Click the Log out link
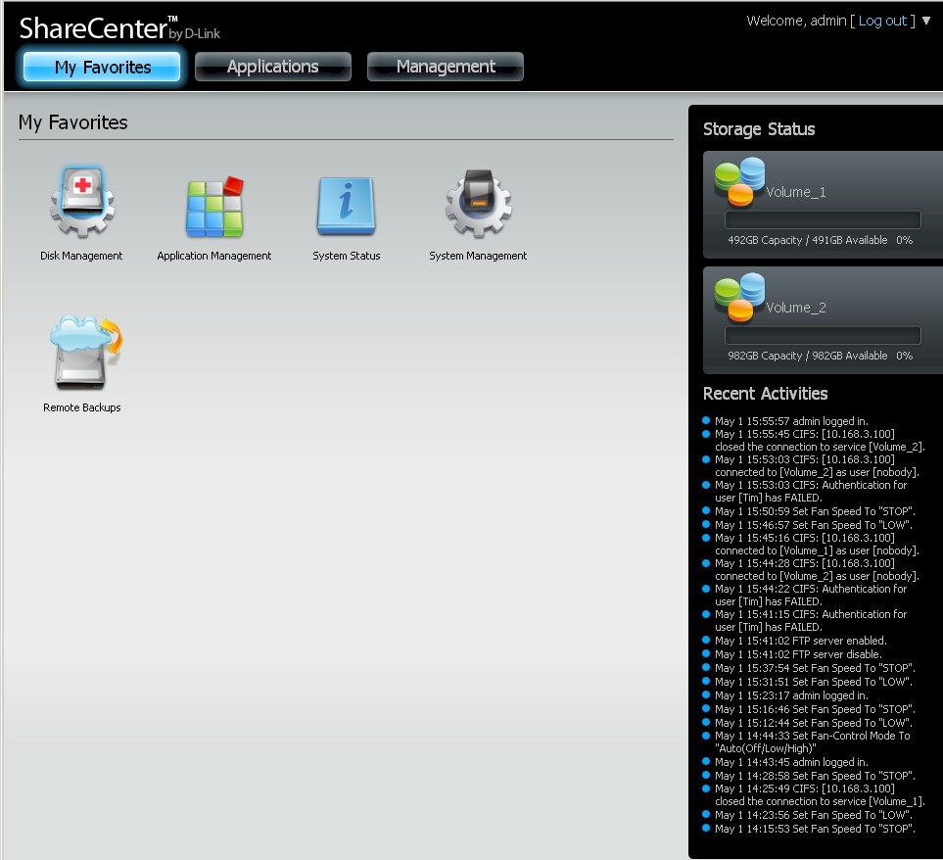943x860 pixels. 882,21
